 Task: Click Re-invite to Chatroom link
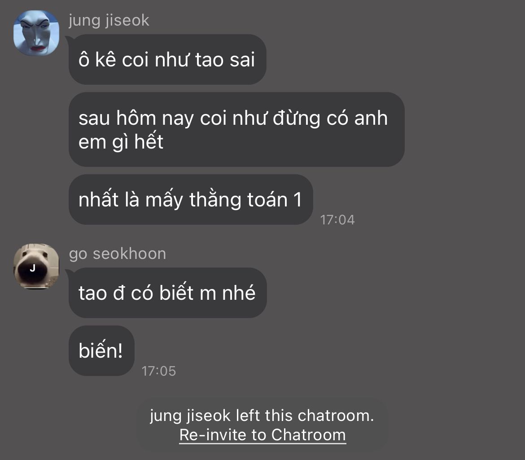coord(262,435)
